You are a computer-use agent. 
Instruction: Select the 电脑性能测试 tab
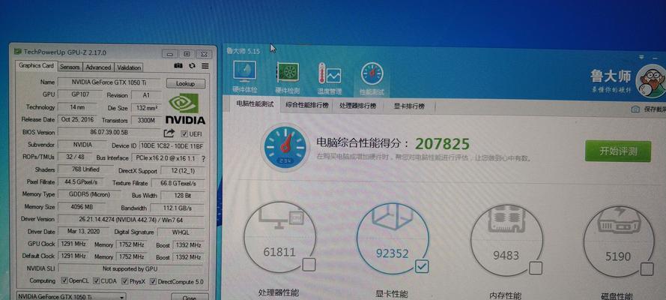click(x=255, y=104)
